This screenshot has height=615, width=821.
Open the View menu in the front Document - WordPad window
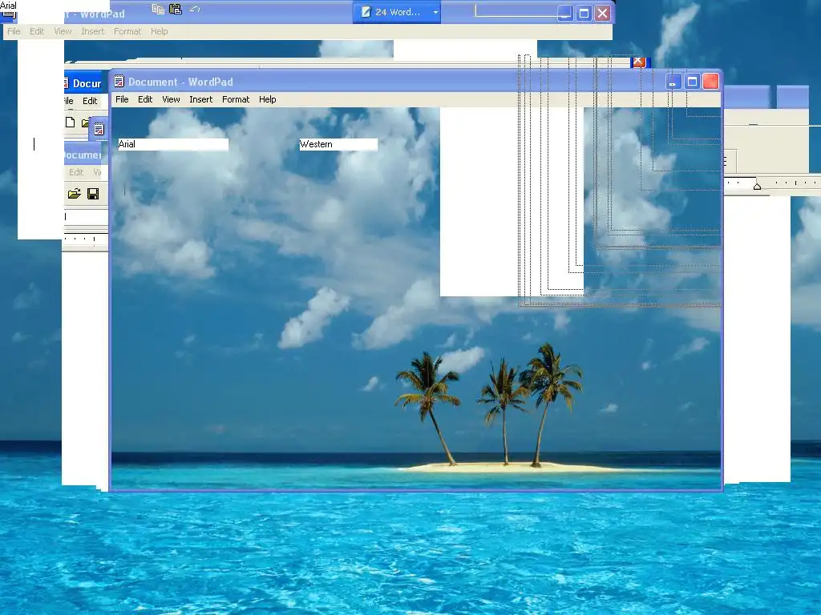(171, 99)
